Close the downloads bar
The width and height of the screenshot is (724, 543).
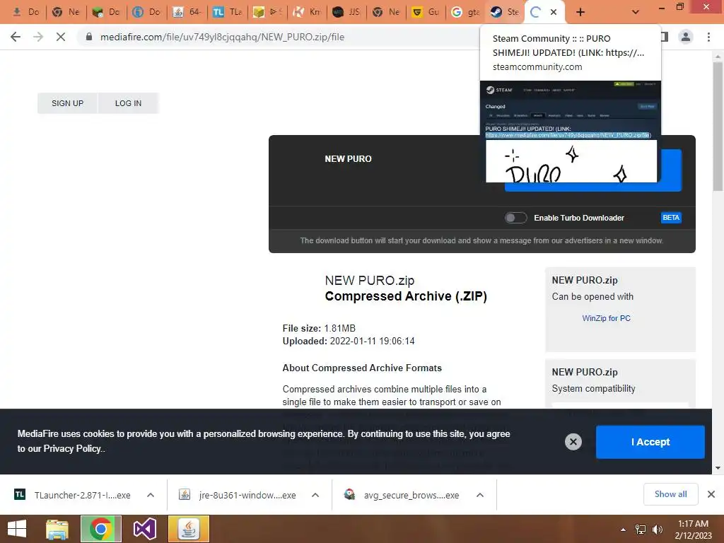pyautogui.click(x=711, y=494)
